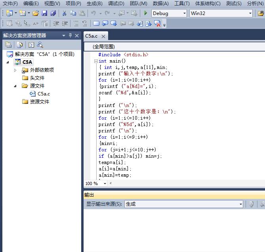Open the 生成(B) menu
The image size is (265, 252).
pyautogui.click(x=94, y=4)
